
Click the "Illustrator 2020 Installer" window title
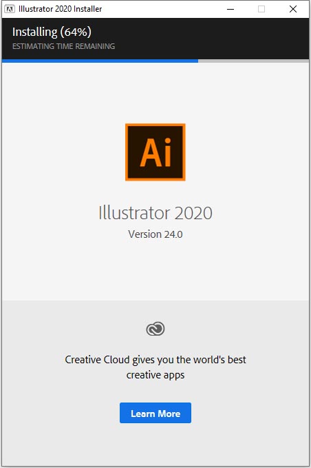60,9
